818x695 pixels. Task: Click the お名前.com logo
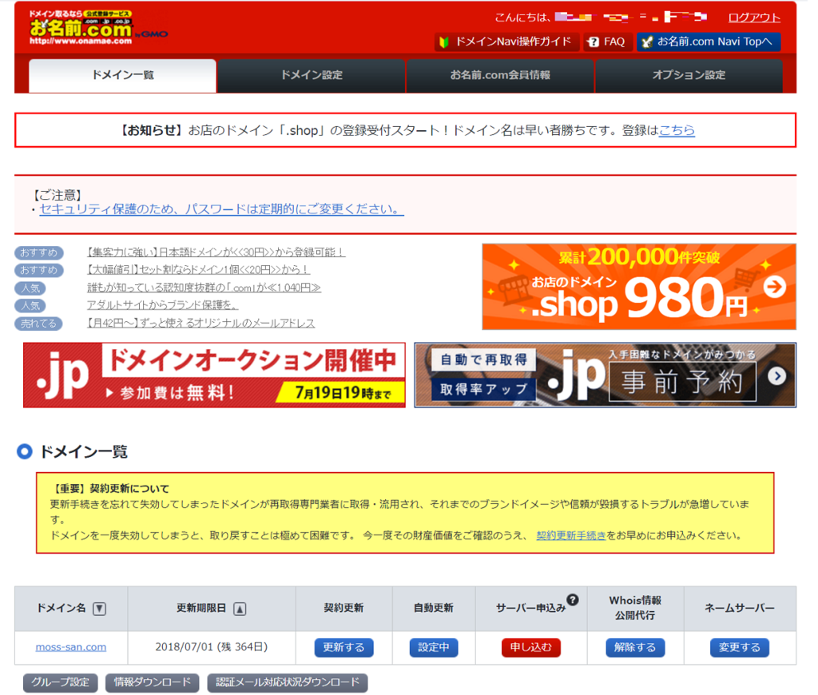point(81,28)
